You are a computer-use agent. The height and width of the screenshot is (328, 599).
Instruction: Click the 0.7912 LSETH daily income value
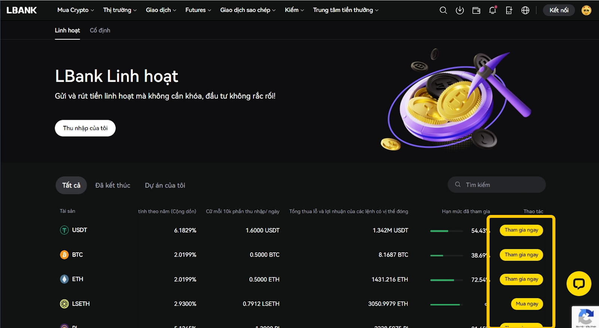coord(261,304)
